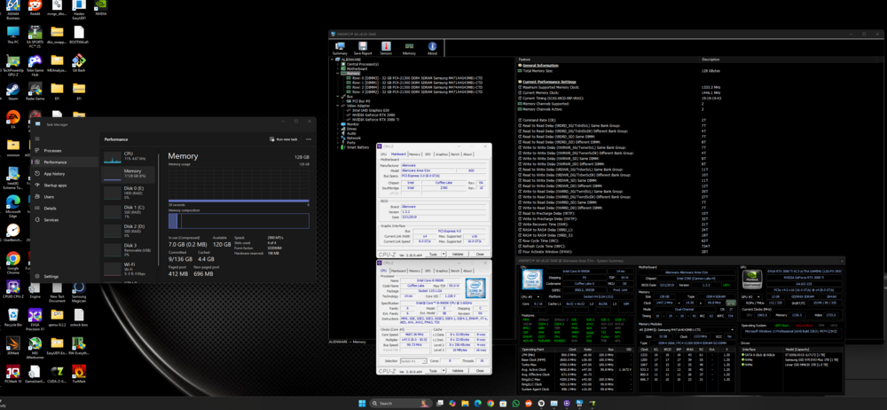Click Run new task in Task Manager
This screenshot has width=887, height=410.
(284, 139)
